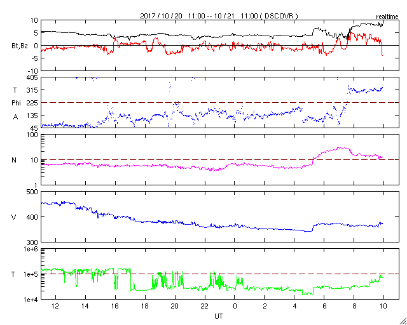
Task: Click the "1e+5" temperature tick label
Action: [x=31, y=274]
